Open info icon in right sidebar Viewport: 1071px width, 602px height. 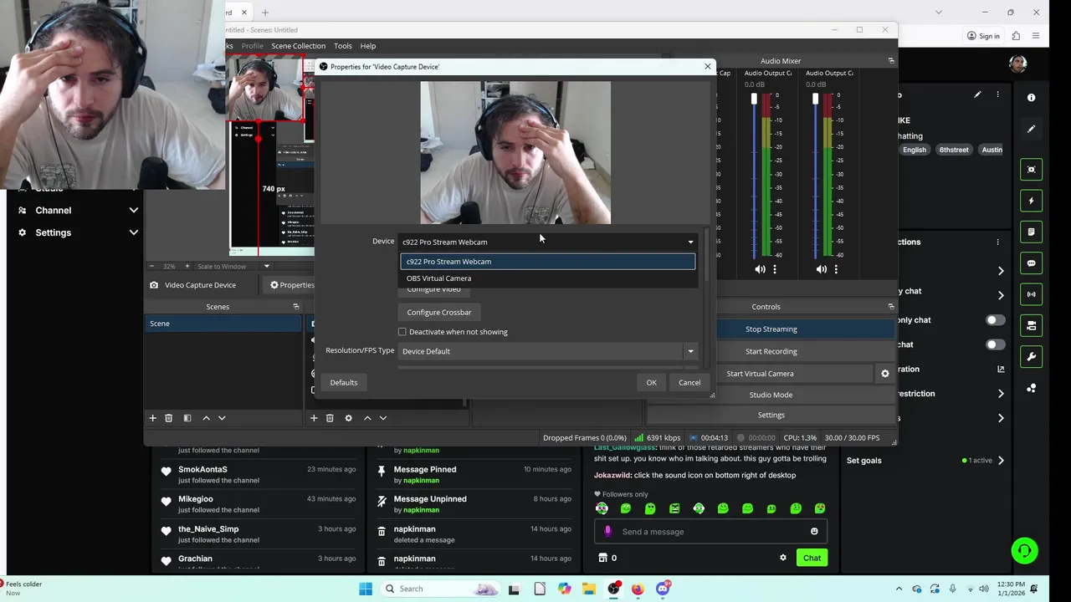[1031, 98]
